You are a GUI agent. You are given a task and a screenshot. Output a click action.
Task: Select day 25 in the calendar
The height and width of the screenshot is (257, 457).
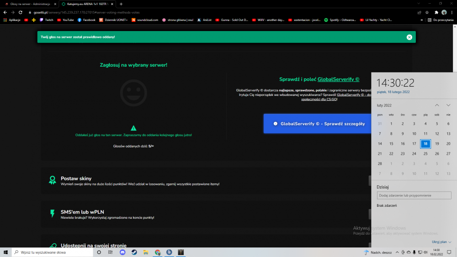point(425,154)
